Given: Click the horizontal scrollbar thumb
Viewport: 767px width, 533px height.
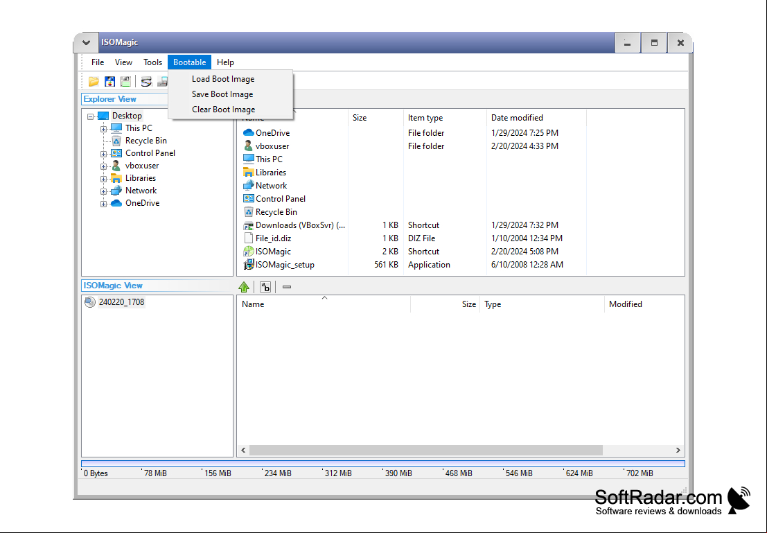Looking at the screenshot, I should 426,450.
